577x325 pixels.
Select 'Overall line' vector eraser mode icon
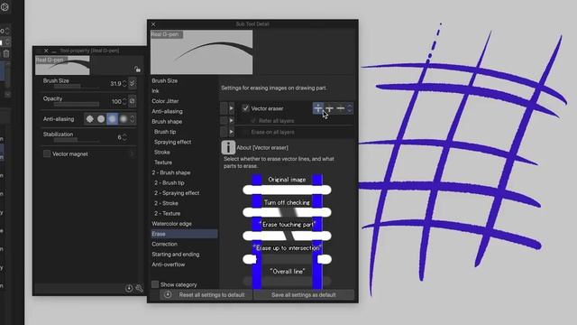point(341,108)
